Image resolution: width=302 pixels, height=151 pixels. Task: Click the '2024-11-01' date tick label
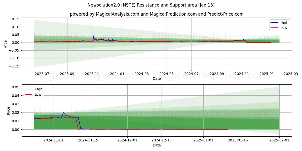54,140
